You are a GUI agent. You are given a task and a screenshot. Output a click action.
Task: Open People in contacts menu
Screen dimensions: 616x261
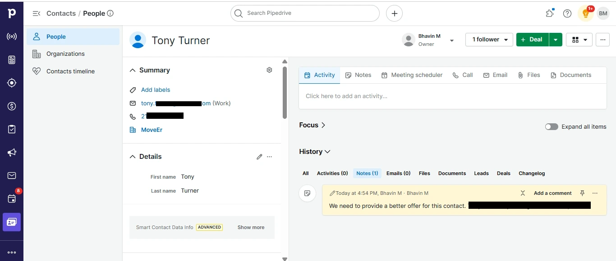coord(73,37)
